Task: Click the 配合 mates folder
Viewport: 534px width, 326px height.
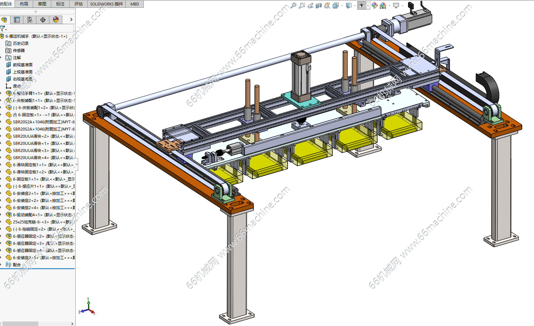Action: click(x=17, y=265)
